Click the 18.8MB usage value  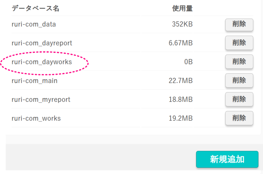(x=180, y=99)
